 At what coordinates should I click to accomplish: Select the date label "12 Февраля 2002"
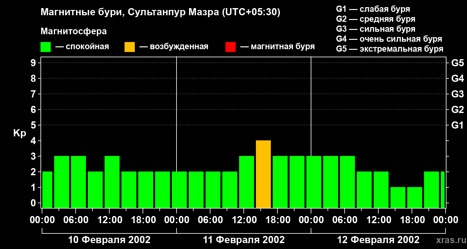click(378, 240)
